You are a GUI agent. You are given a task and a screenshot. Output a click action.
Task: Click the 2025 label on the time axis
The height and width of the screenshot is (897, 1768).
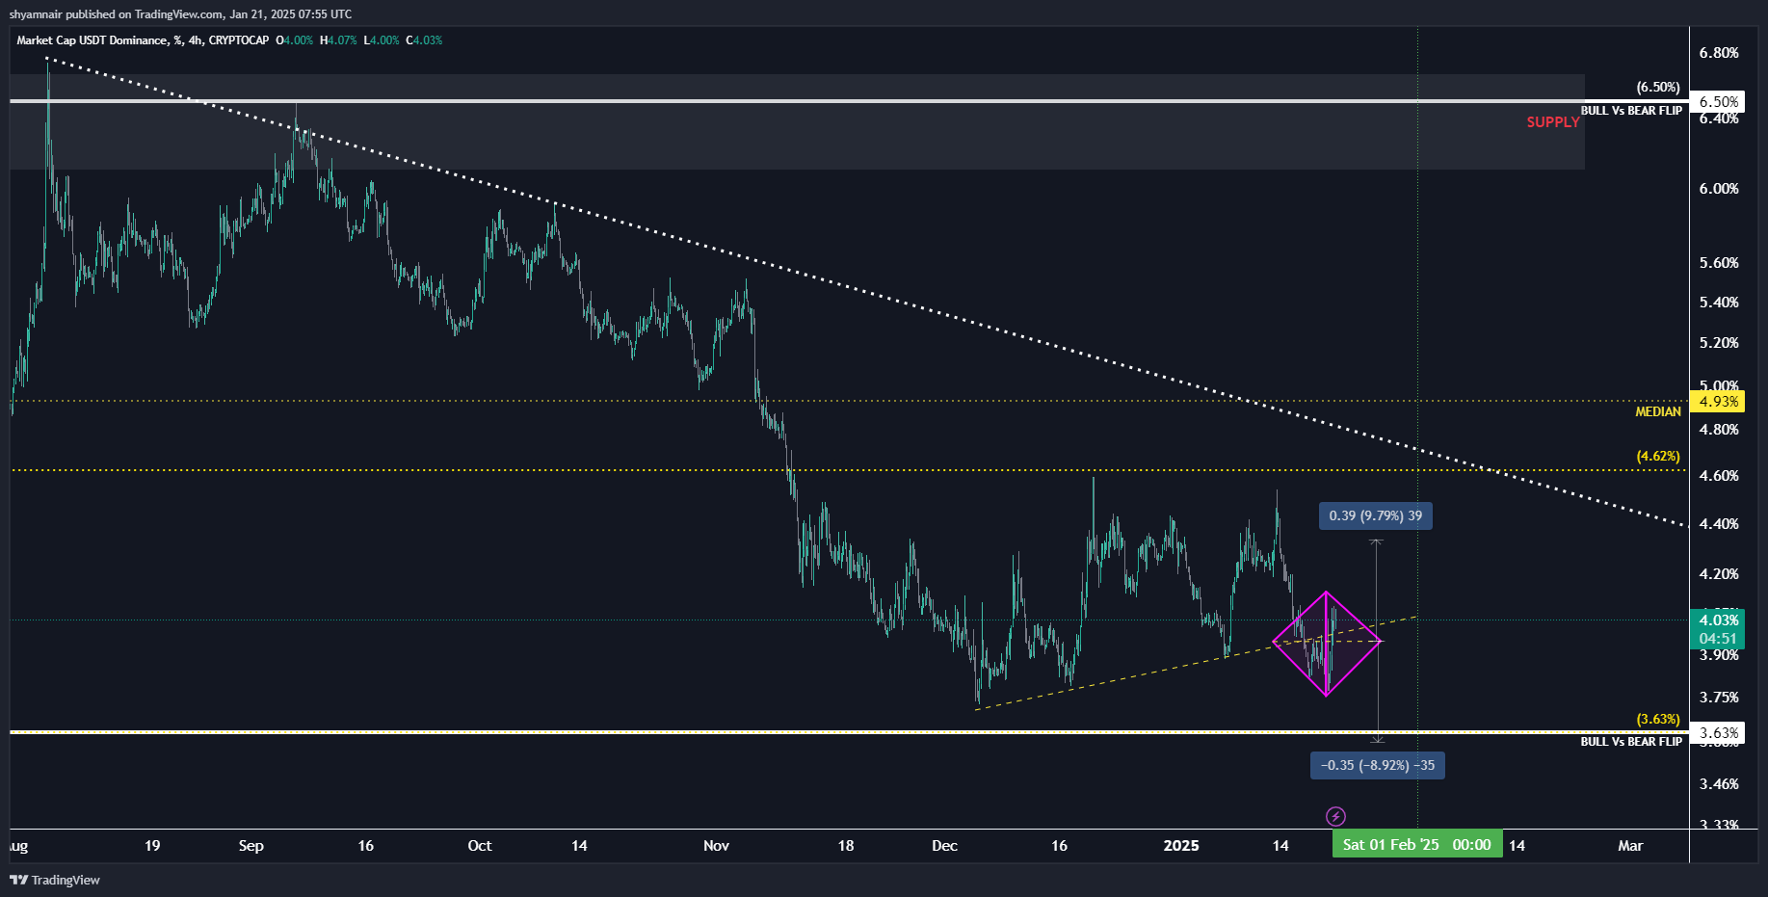[x=1181, y=846]
